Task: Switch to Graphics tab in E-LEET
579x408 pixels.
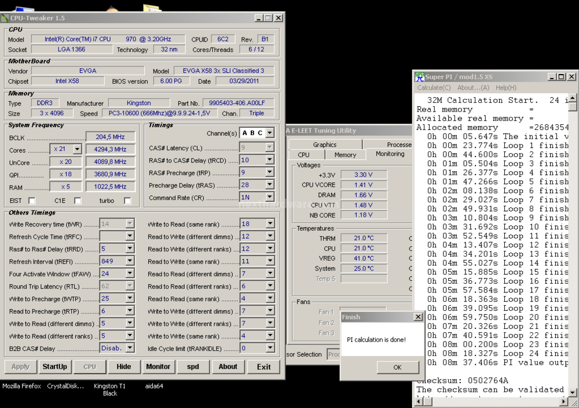Action: click(325, 144)
